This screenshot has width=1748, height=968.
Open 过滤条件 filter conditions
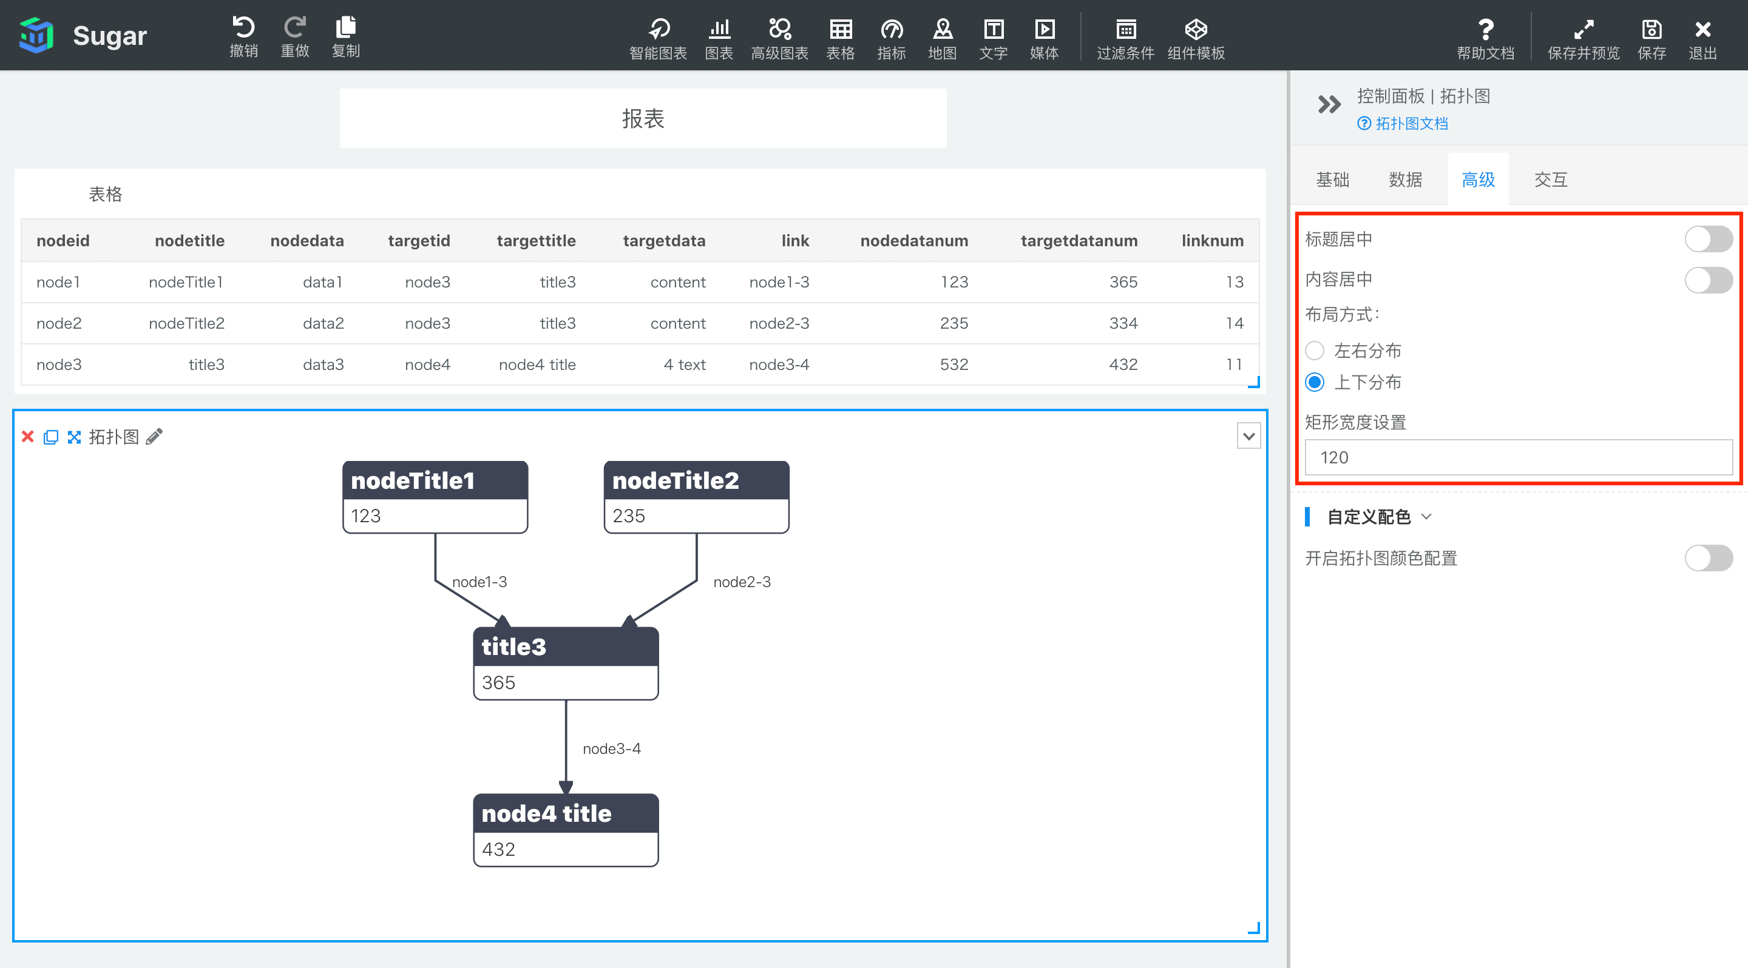[x=1126, y=38]
